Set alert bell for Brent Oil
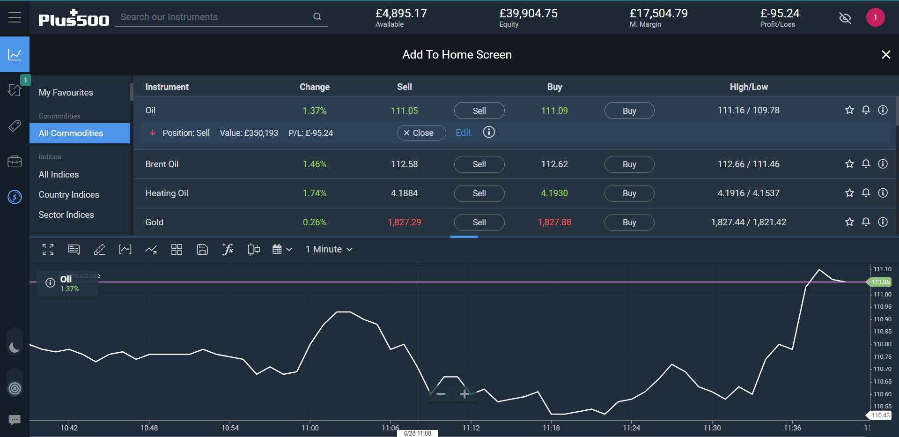The image size is (899, 437). pos(866,164)
